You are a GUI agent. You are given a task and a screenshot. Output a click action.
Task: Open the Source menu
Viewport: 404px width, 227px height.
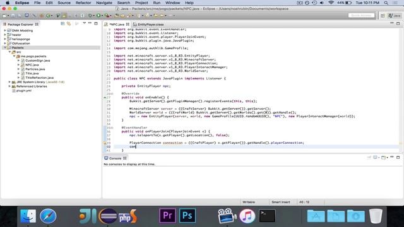click(64, 3)
